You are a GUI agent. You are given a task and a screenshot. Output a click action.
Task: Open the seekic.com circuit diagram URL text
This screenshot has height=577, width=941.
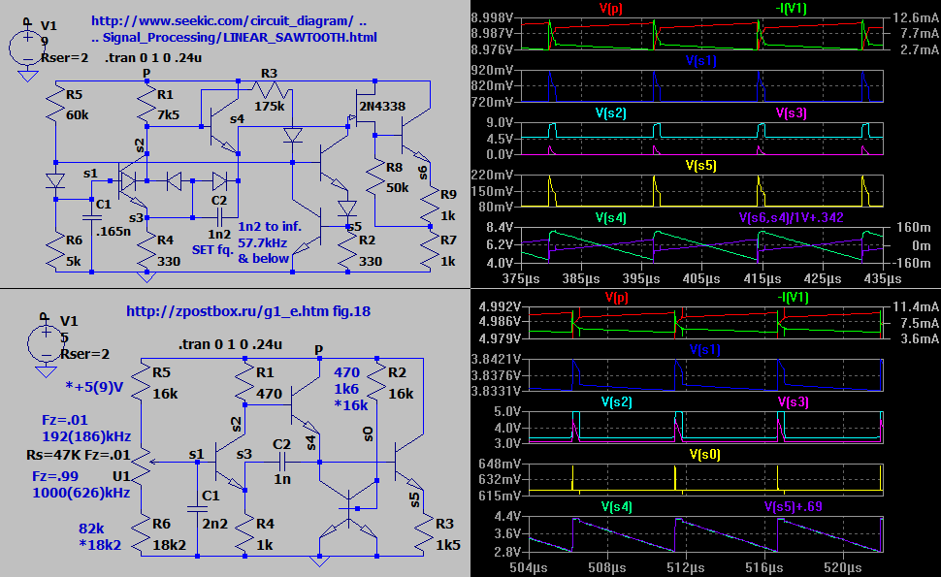tap(228, 20)
